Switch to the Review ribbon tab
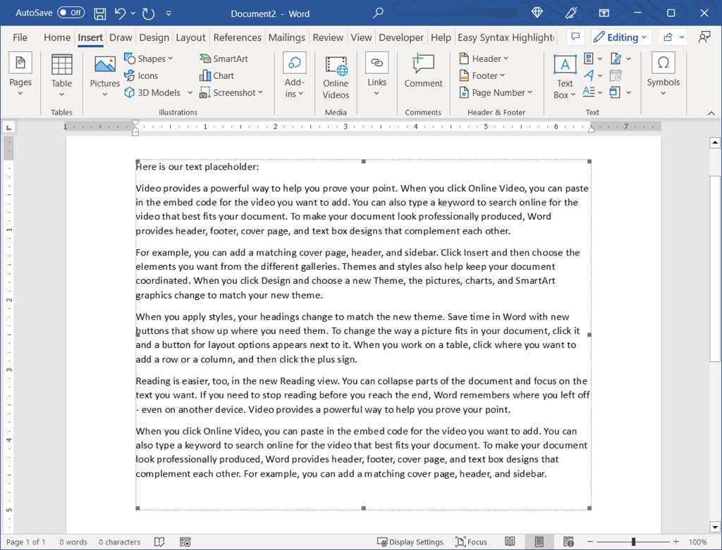Viewport: 722px width, 550px height. coord(330,37)
